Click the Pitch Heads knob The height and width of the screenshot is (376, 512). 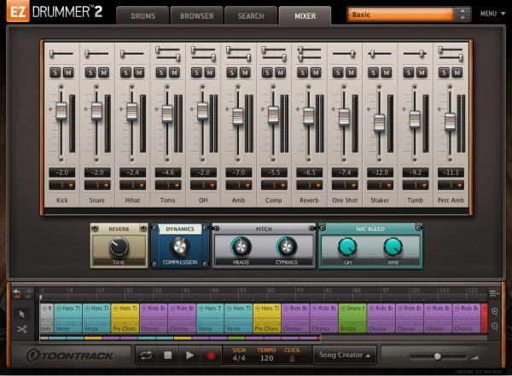[241, 246]
